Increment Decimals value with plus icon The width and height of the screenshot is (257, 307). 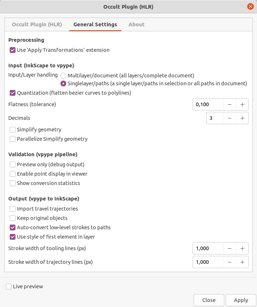(x=242, y=118)
